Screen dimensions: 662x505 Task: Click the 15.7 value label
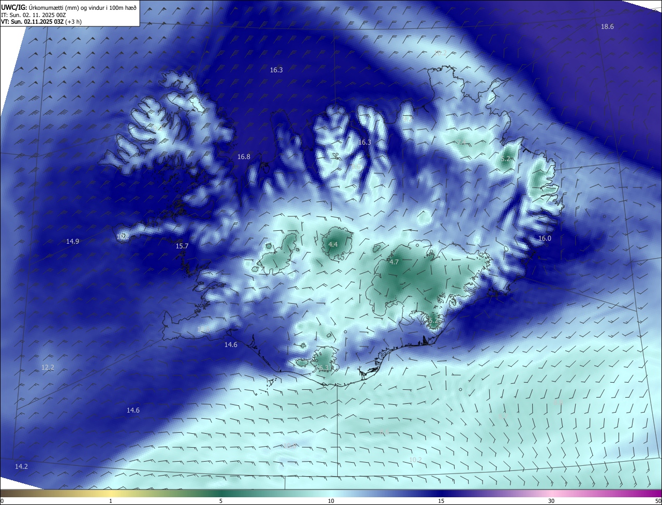(182, 246)
